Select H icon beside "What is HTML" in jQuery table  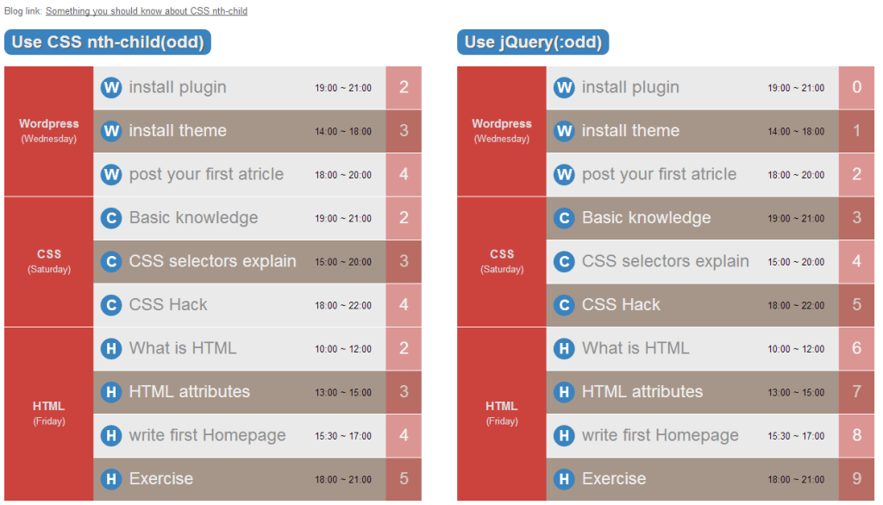point(564,348)
